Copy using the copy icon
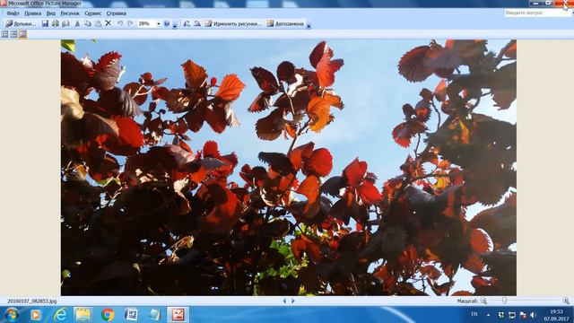 (x=88, y=24)
